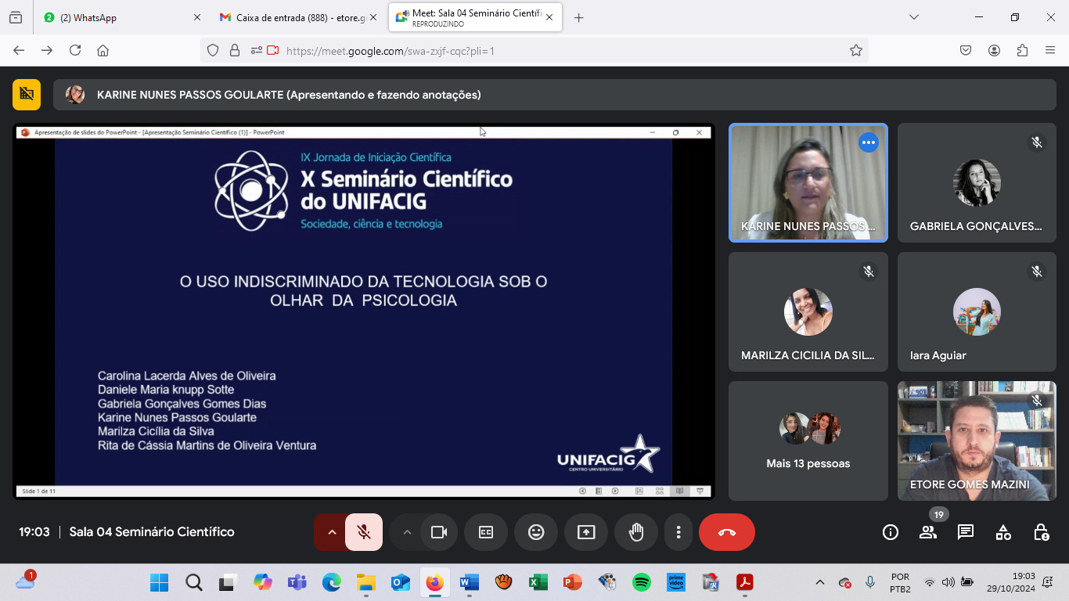Toggle the camera on or off
The image size is (1069, 601).
point(439,532)
